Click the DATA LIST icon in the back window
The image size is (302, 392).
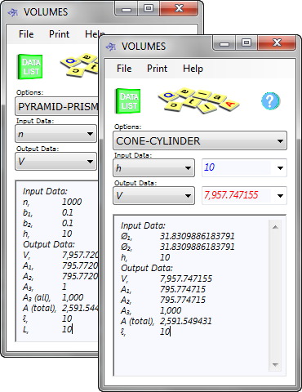[x=30, y=67]
